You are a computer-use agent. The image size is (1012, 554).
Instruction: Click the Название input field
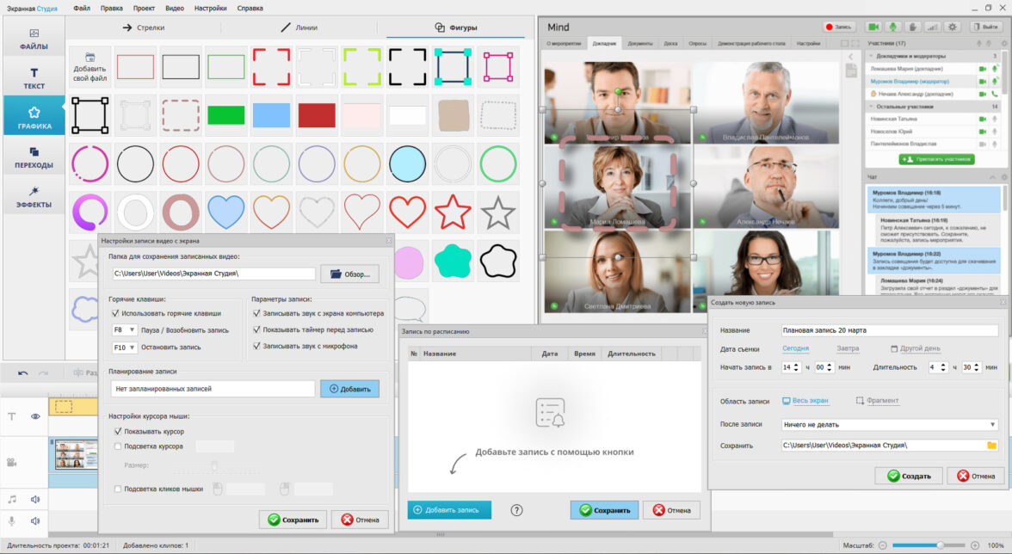tap(890, 330)
